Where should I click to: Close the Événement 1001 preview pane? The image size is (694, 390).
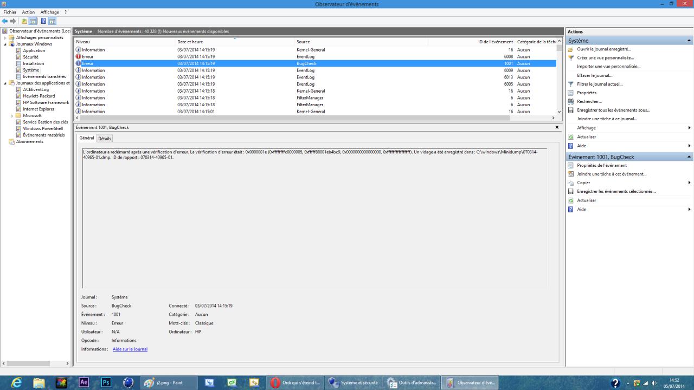[557, 127]
